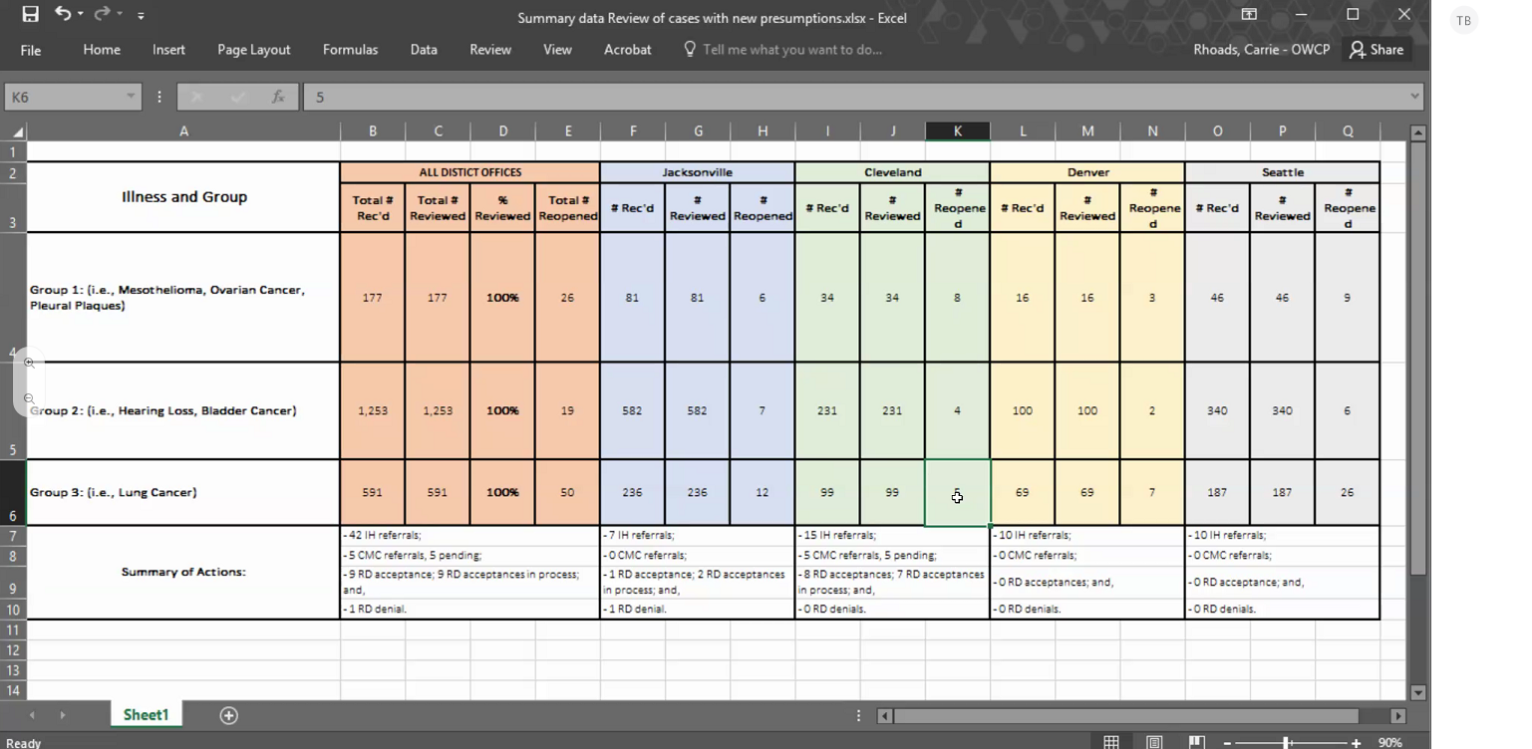
Task: Select column K header
Action: (x=958, y=131)
